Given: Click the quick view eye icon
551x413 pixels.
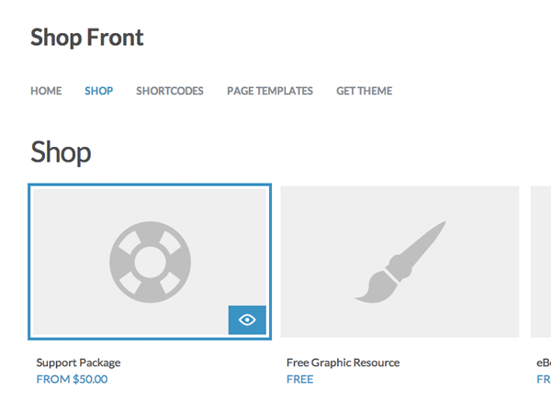Looking at the screenshot, I should click(x=247, y=319).
